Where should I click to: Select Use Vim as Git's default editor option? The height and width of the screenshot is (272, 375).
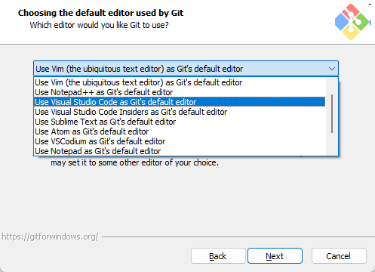click(180, 82)
